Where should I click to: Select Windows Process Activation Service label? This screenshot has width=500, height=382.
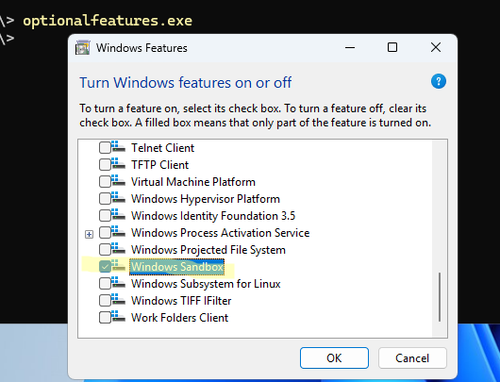click(221, 233)
